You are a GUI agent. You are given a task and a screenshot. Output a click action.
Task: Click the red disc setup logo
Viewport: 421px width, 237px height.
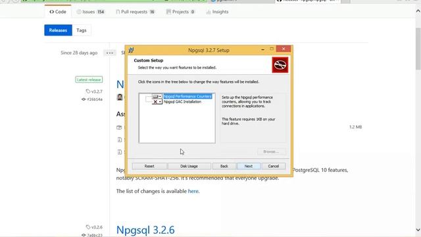click(280, 65)
